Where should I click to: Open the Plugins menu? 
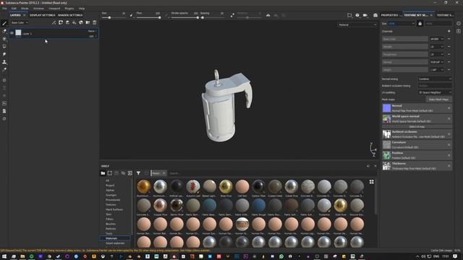(69, 9)
